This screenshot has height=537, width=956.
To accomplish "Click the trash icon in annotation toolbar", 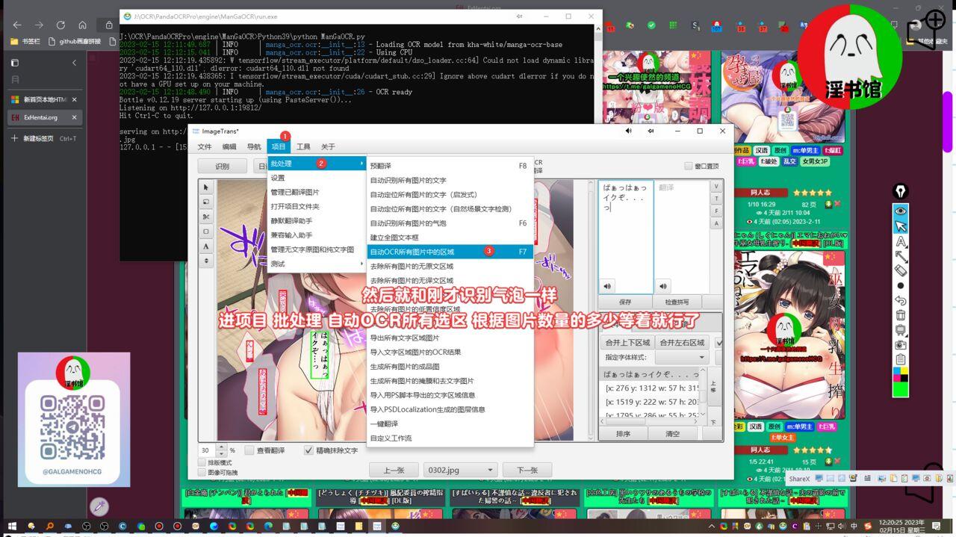I will (x=901, y=315).
